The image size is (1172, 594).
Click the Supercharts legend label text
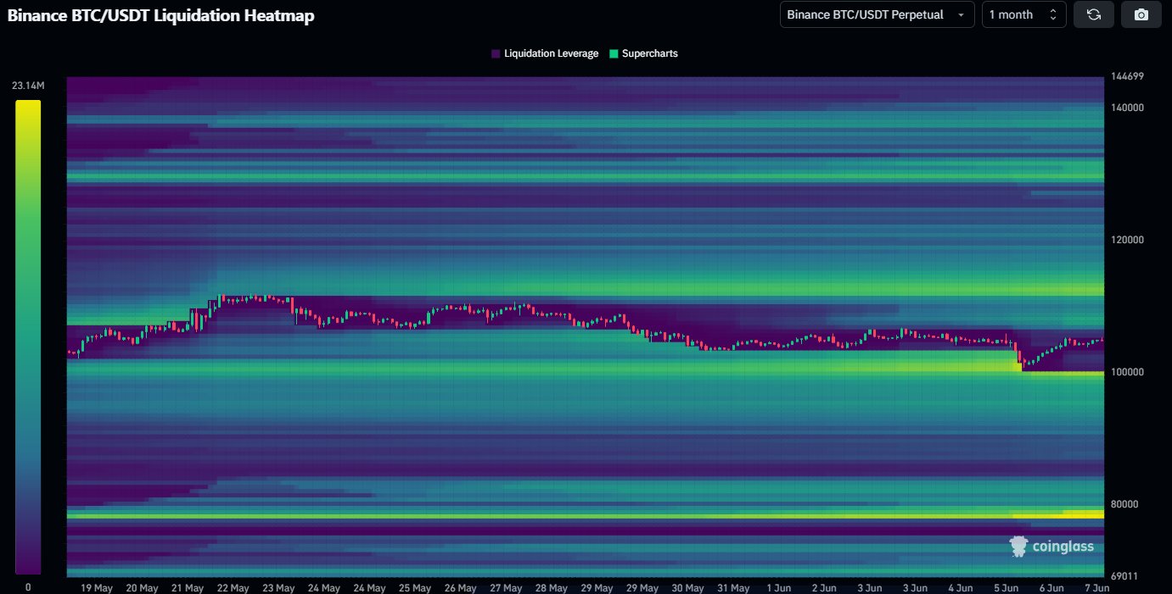point(648,53)
